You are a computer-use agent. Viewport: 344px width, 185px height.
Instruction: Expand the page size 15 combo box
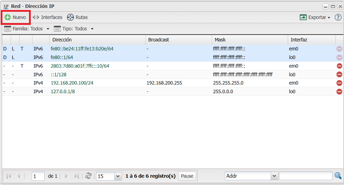118,176
